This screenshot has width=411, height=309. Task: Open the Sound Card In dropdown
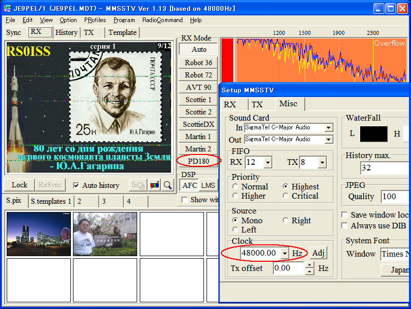328,127
